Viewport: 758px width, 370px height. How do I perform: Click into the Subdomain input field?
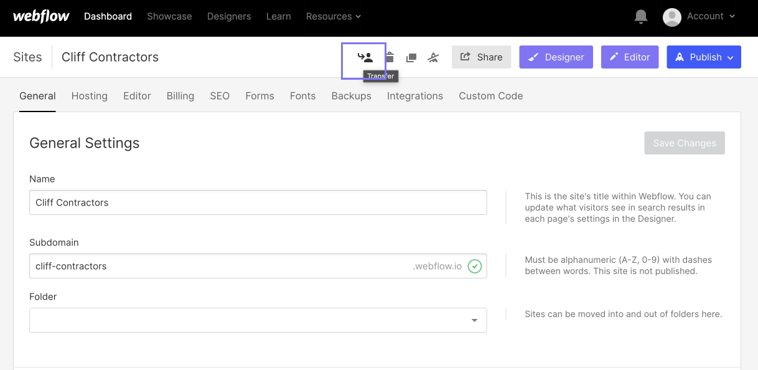coord(258,266)
